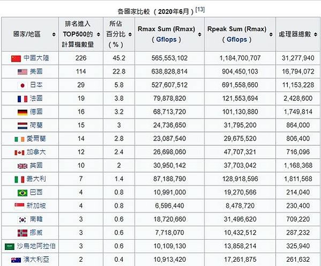Sort by TOP500 computer count column arrows

coord(98,34)
